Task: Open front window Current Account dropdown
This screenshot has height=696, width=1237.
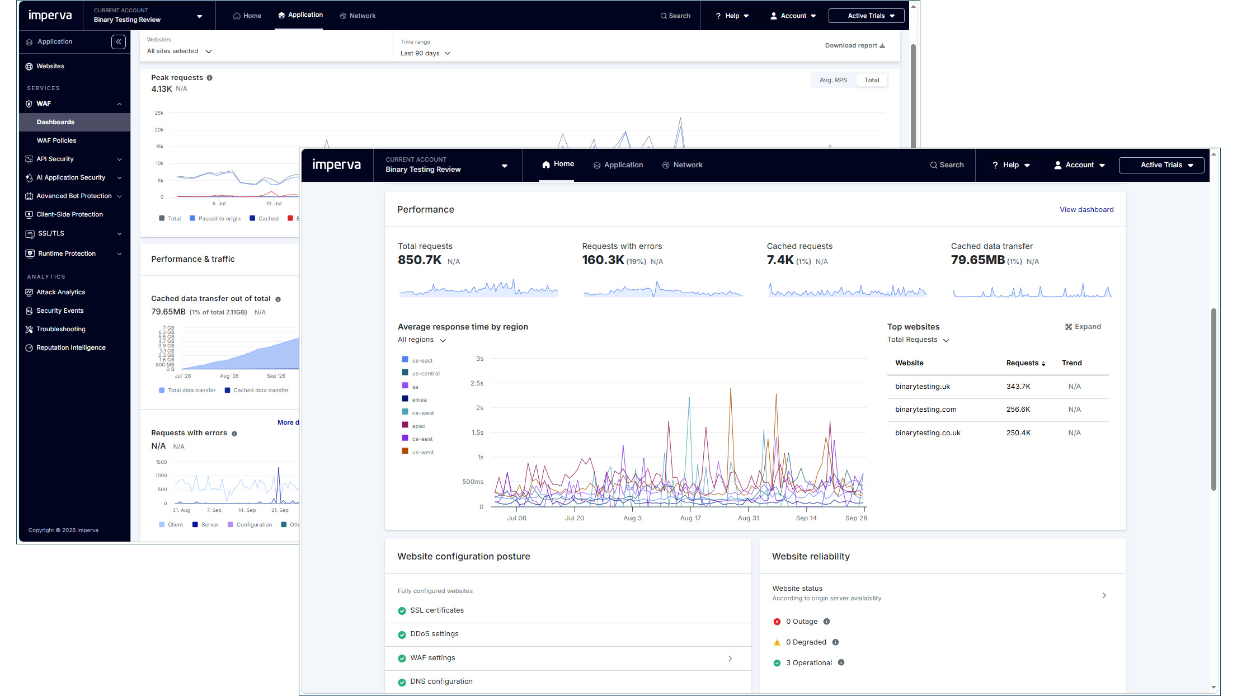Action: coord(447,165)
